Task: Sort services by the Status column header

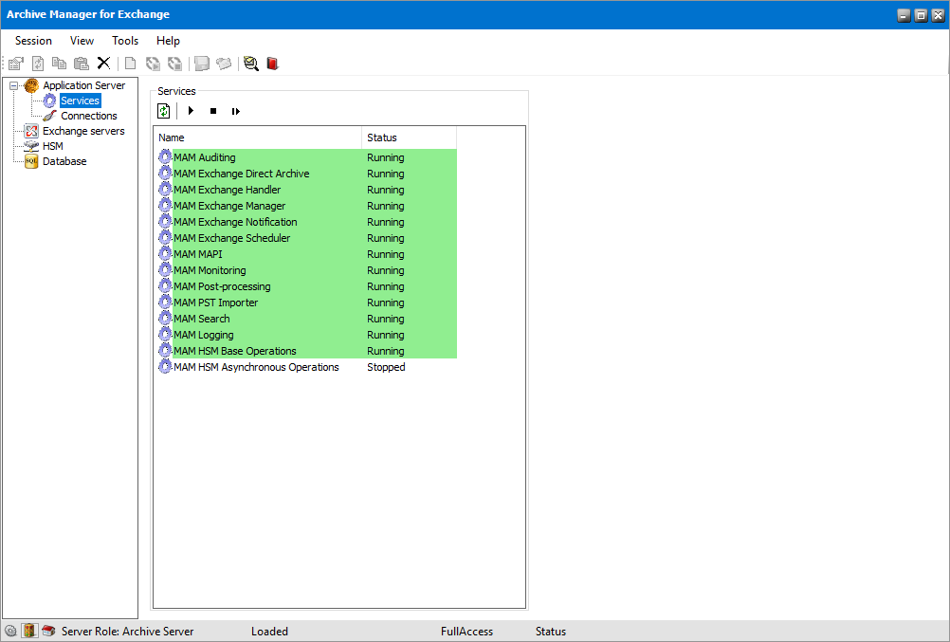Action: 409,138
